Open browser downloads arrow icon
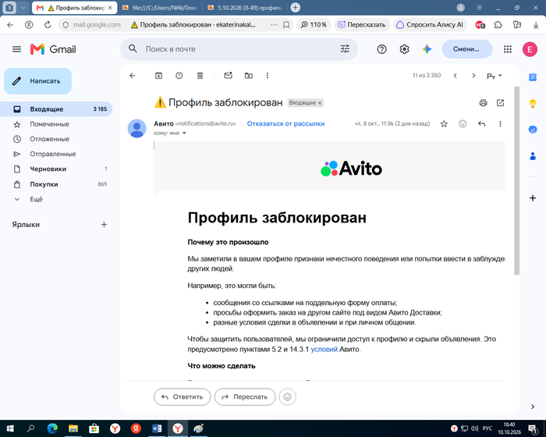Screen dimensions: 546x437 click(x=536, y=25)
